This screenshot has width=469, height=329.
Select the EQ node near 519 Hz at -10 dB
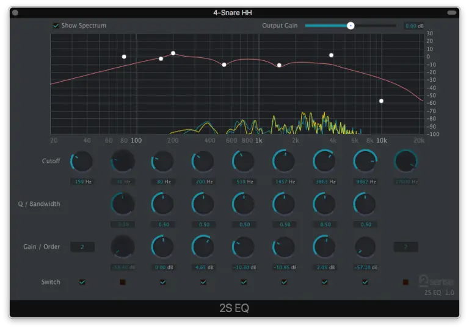[x=224, y=65]
